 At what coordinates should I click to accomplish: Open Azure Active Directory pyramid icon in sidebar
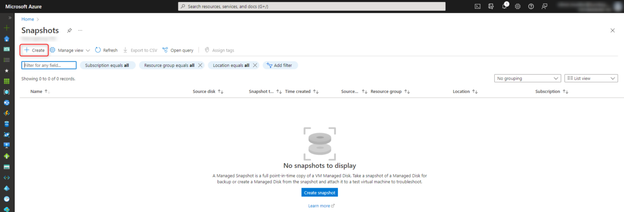point(7,188)
